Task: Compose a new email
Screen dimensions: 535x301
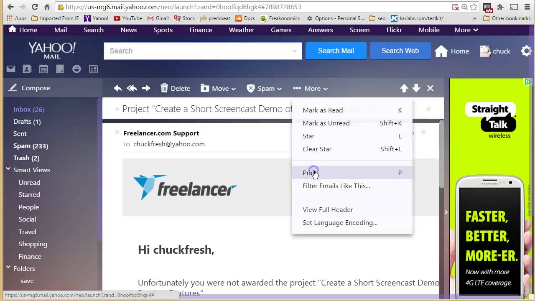Action: (x=29, y=88)
